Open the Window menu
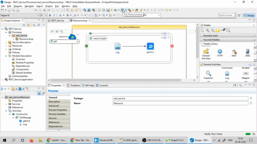 pos(66,6)
